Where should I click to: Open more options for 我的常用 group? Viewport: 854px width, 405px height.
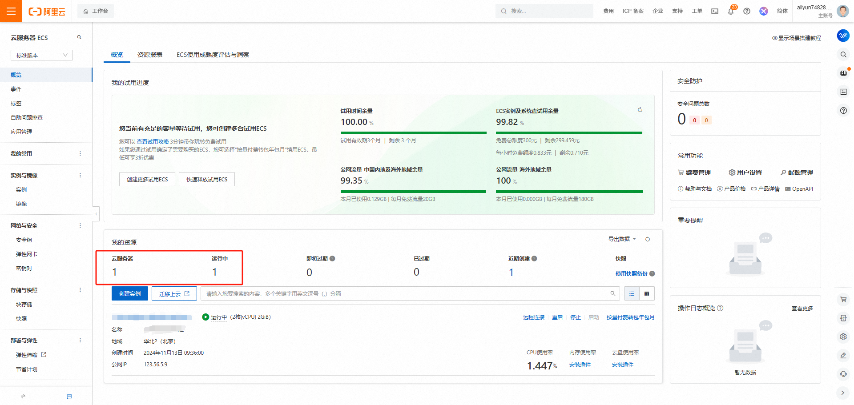[x=80, y=153]
